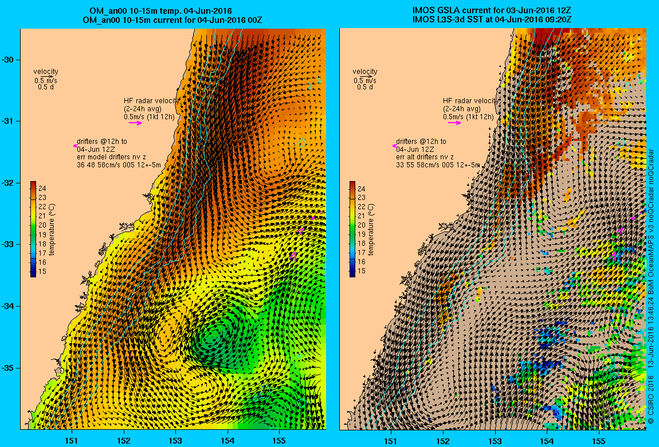Click longitude label 152 under IMOS panel
This screenshot has height=447, width=659.
click(443, 441)
